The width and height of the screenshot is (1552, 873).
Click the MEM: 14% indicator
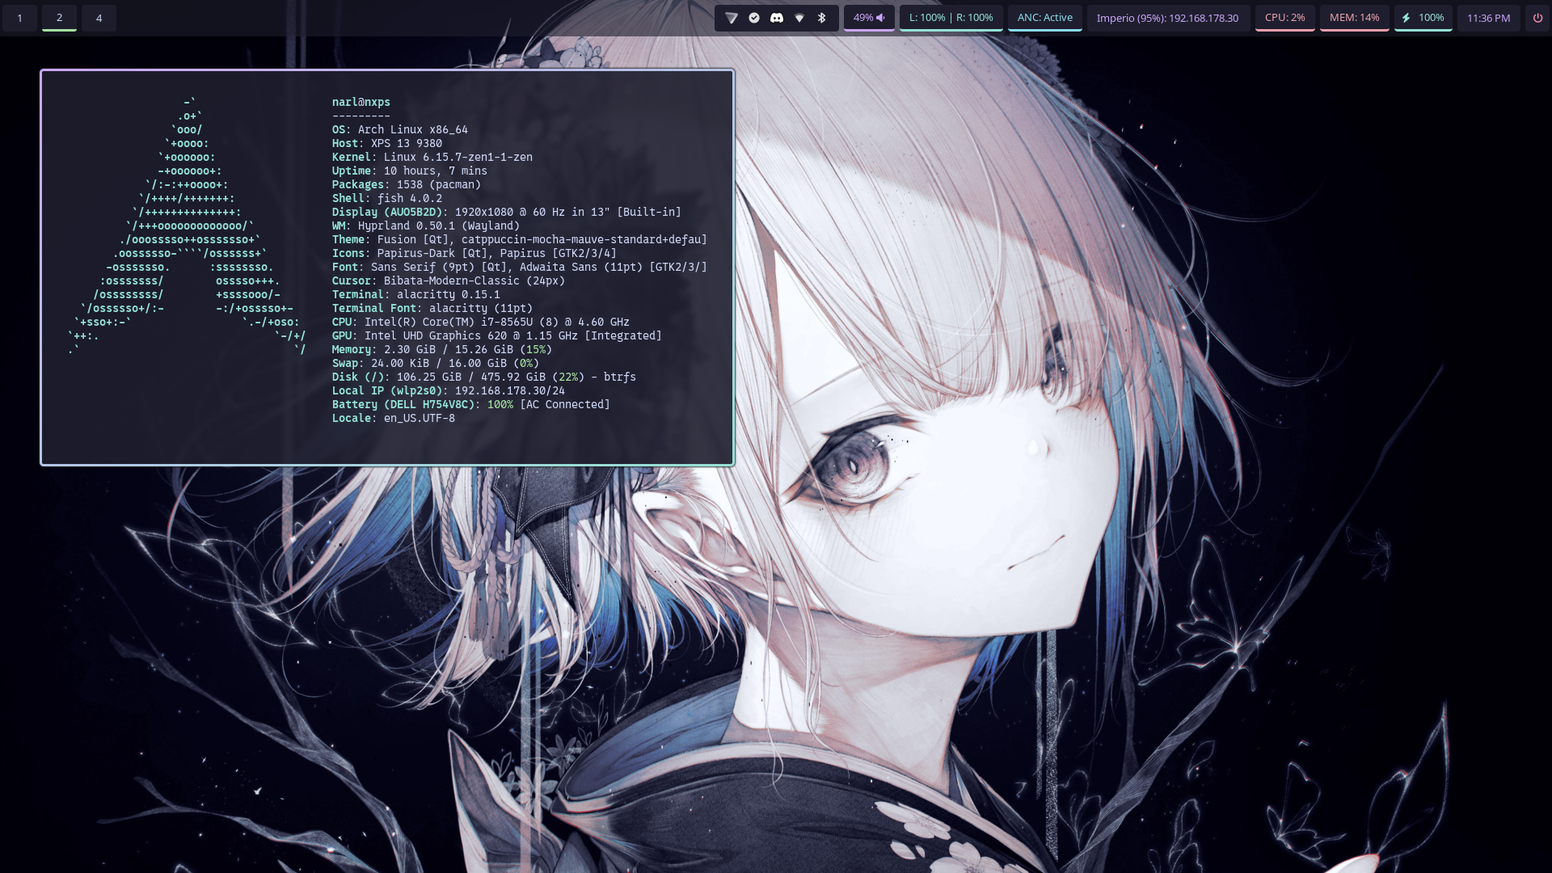pyautogui.click(x=1354, y=18)
